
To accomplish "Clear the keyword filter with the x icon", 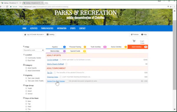I will pos(43,50).
